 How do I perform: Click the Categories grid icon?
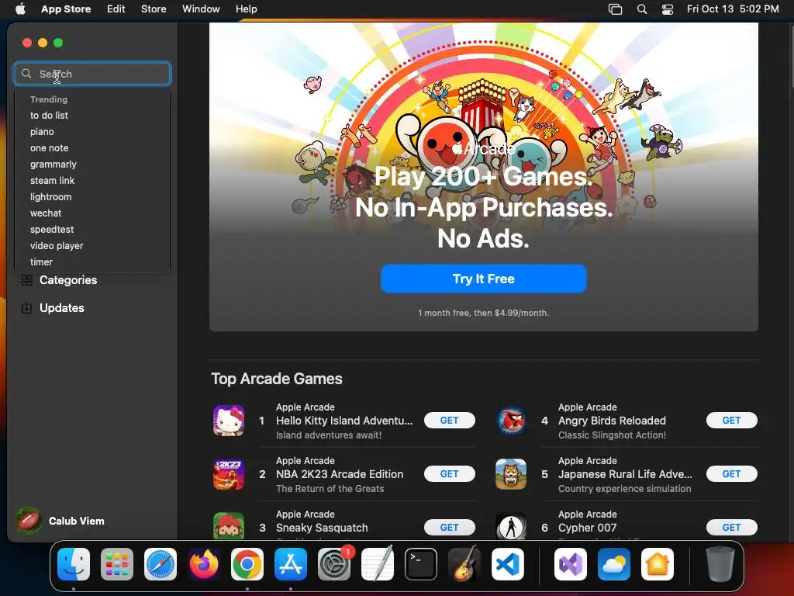click(27, 280)
